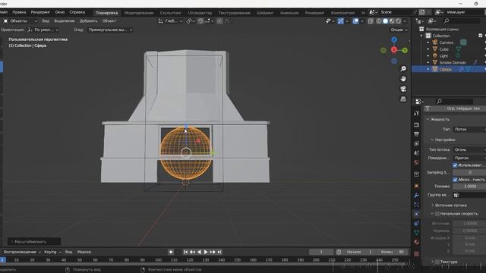Select rendered viewport shading mode
Viewport: 486px width, 273px height.
398,21
